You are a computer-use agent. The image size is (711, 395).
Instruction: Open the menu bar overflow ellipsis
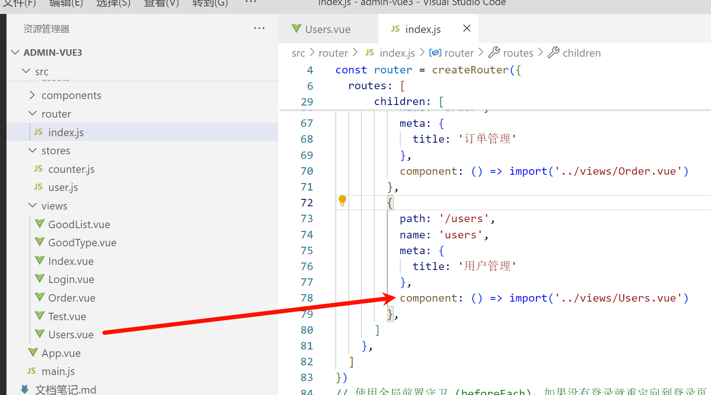pos(251,2)
